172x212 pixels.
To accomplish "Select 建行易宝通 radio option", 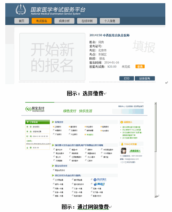I will coord(73,180).
